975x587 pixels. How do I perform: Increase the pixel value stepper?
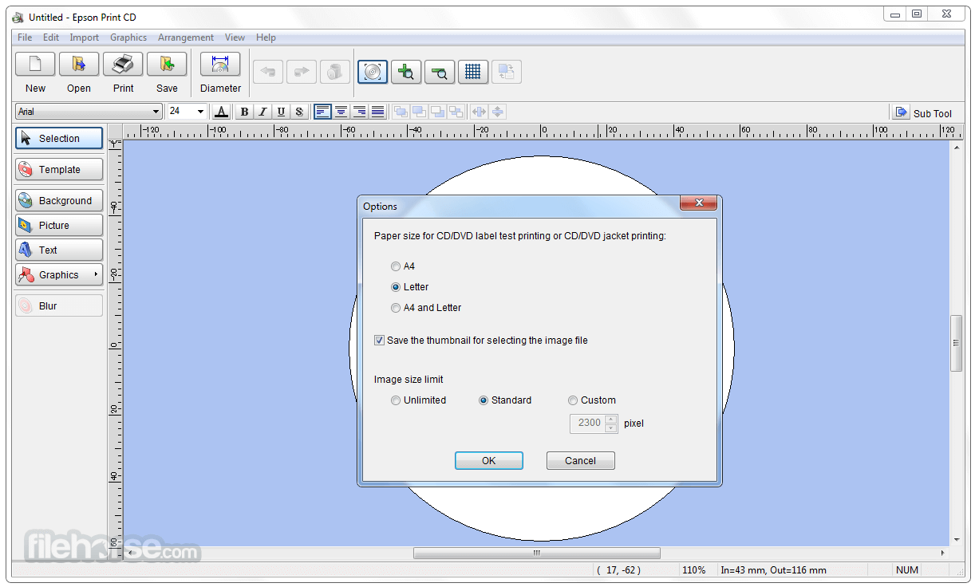coord(610,419)
